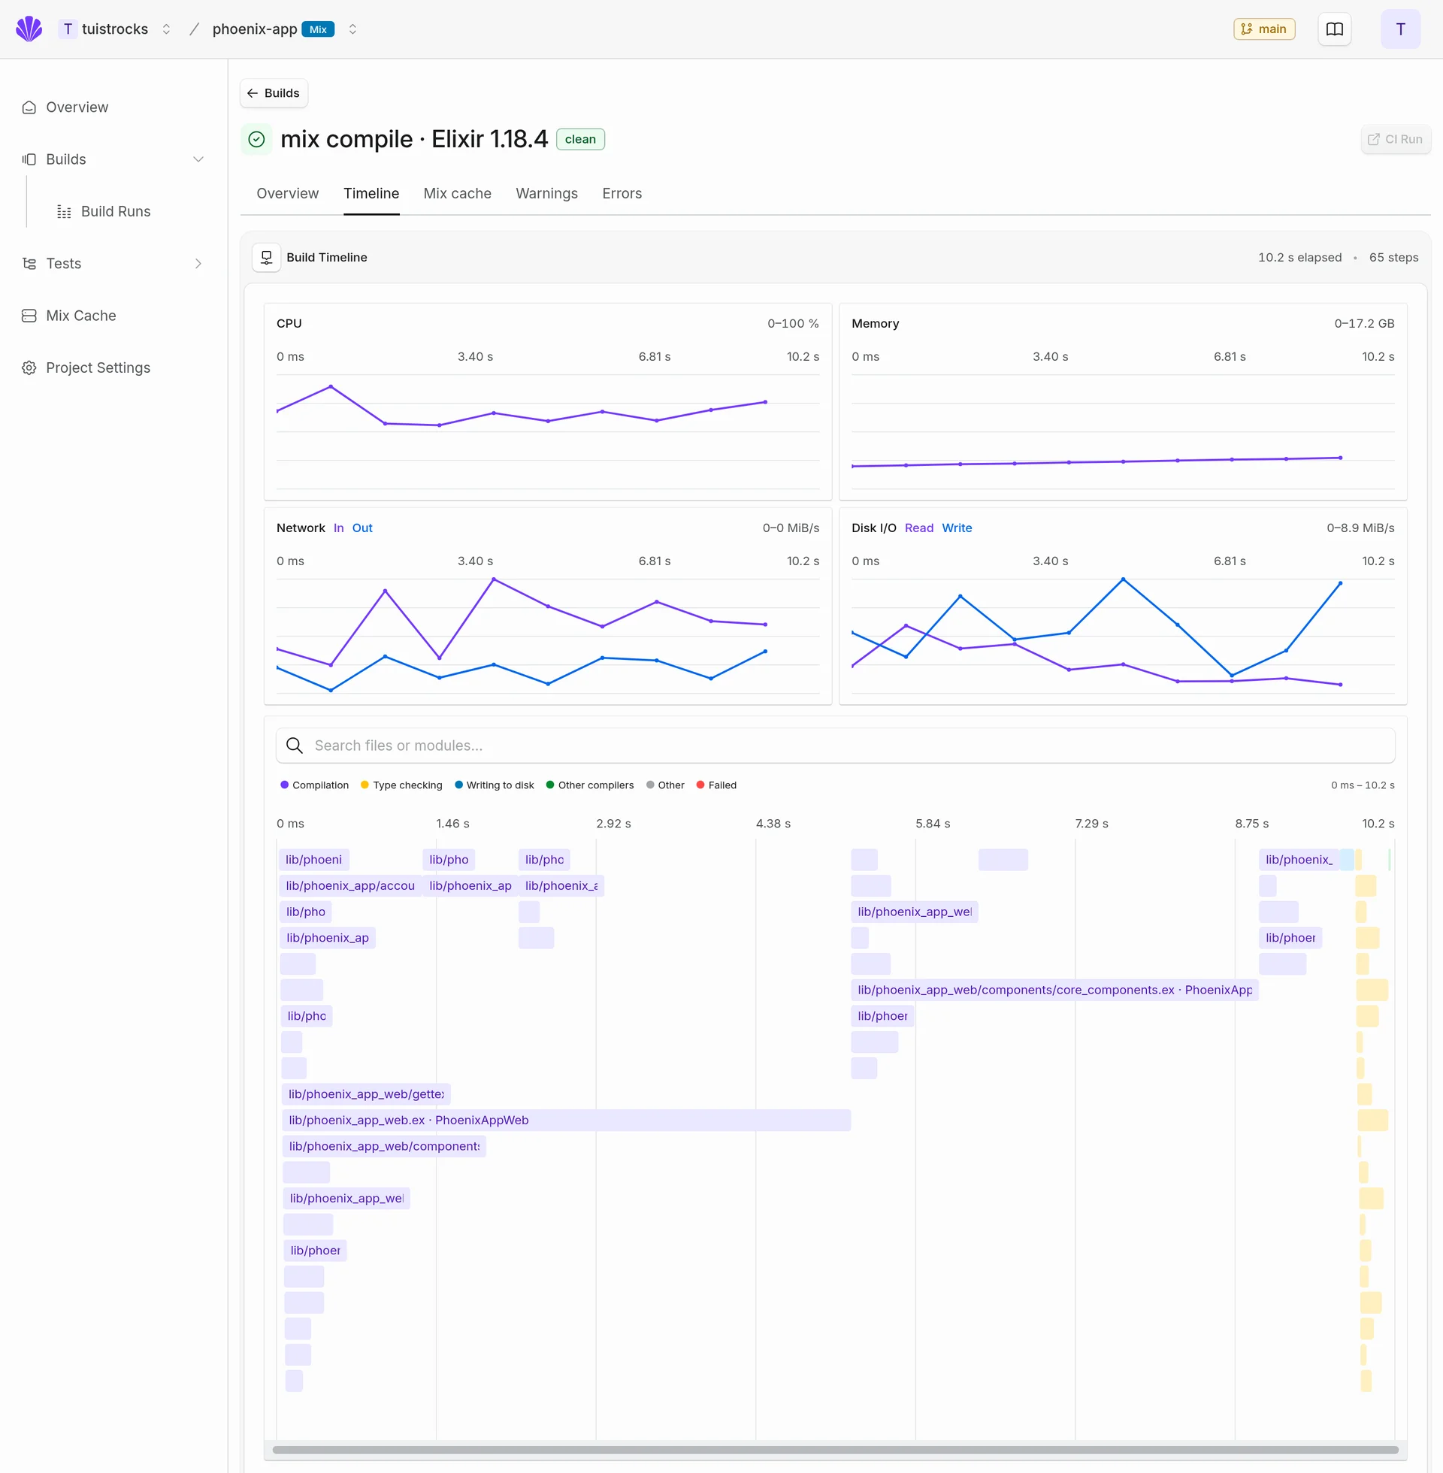The height and width of the screenshot is (1473, 1443).
Task: Toggle Network In series
Action: tap(338, 528)
